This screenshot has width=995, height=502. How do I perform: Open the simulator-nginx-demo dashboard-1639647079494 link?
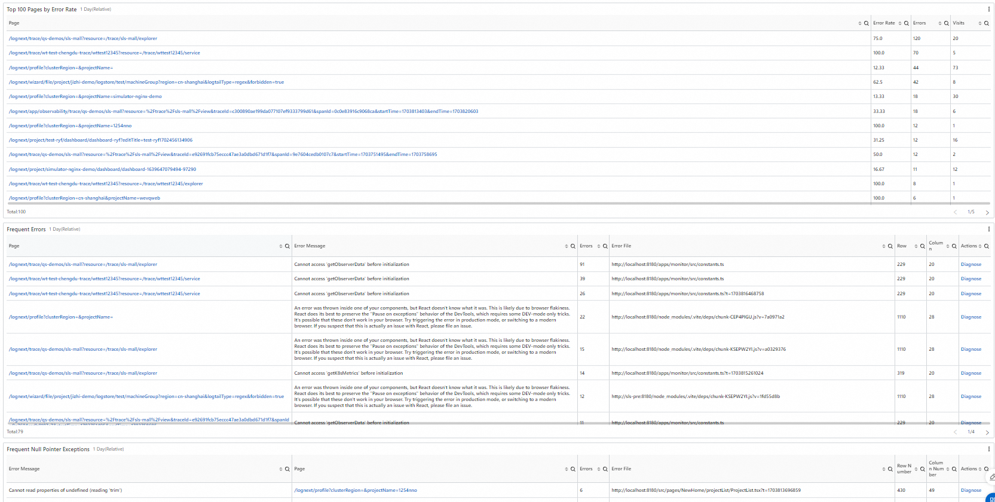click(x=103, y=169)
